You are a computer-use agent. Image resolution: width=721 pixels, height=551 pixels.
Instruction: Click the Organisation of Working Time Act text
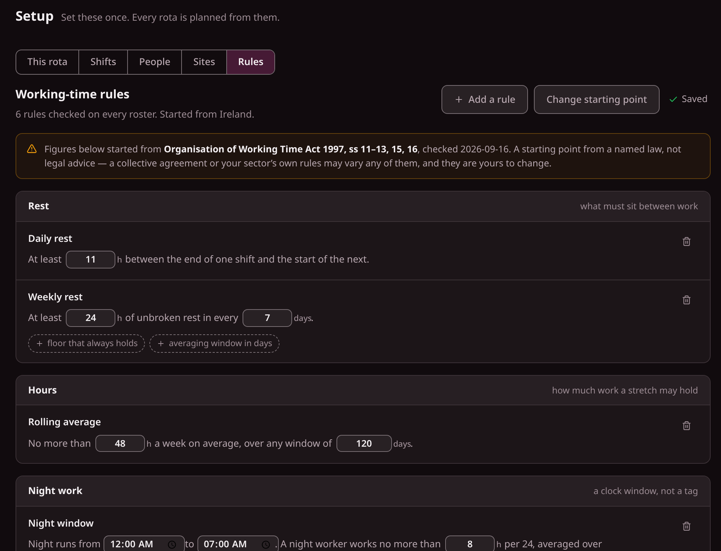coord(291,149)
